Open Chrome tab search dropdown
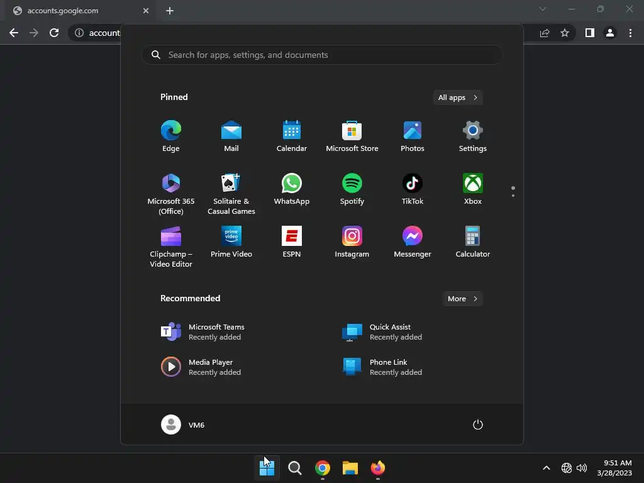This screenshot has width=644, height=483. click(543, 9)
